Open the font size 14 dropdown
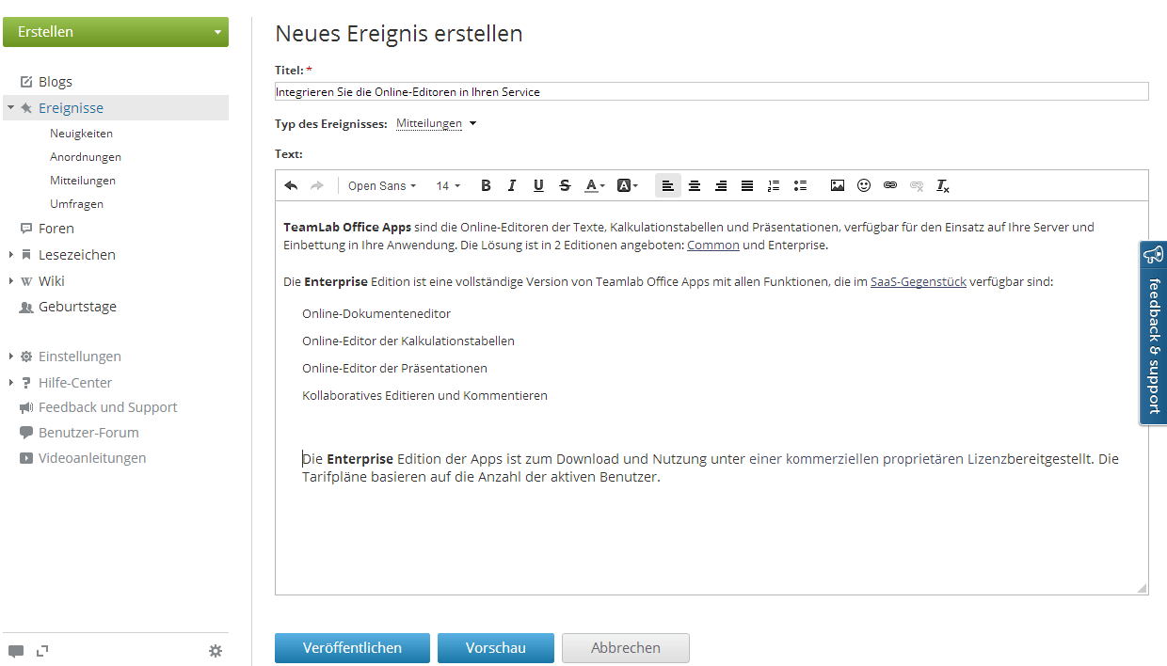 tap(448, 185)
